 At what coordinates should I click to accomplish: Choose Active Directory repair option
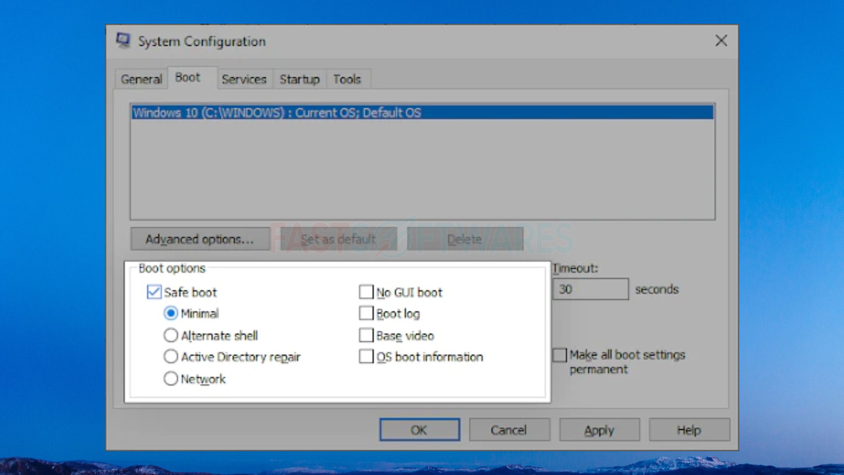point(171,356)
